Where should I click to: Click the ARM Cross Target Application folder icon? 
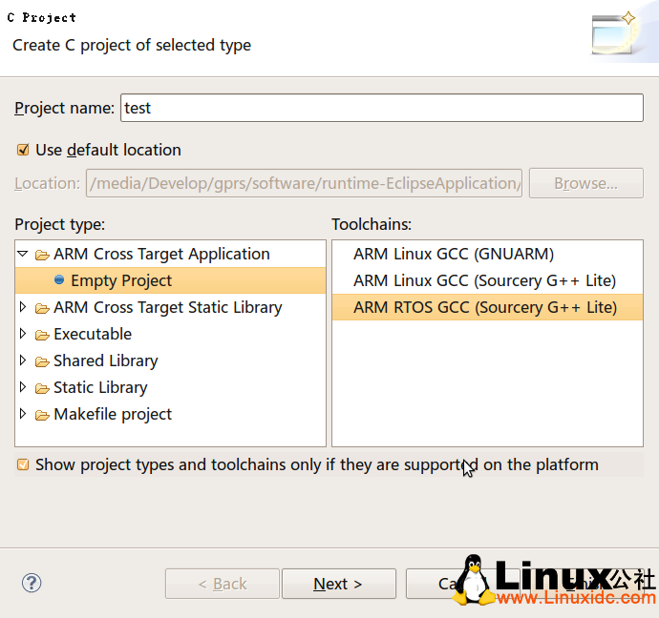(x=42, y=255)
